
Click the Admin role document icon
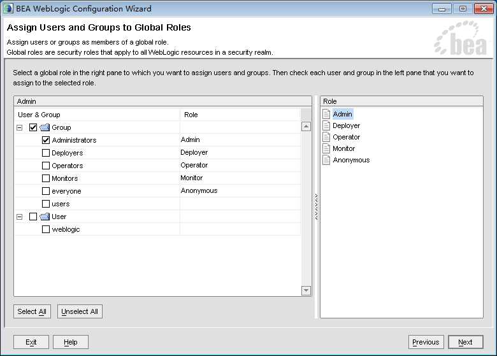click(x=326, y=114)
